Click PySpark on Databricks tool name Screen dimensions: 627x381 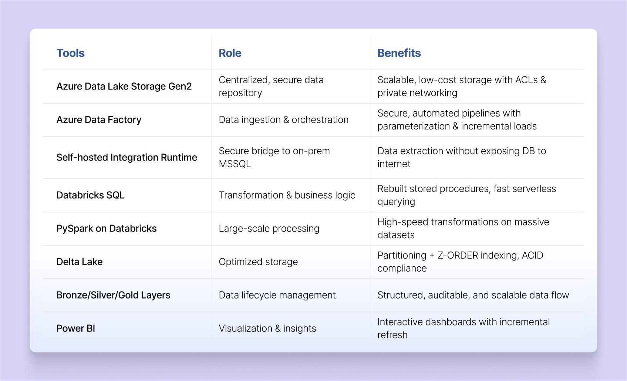(x=107, y=229)
